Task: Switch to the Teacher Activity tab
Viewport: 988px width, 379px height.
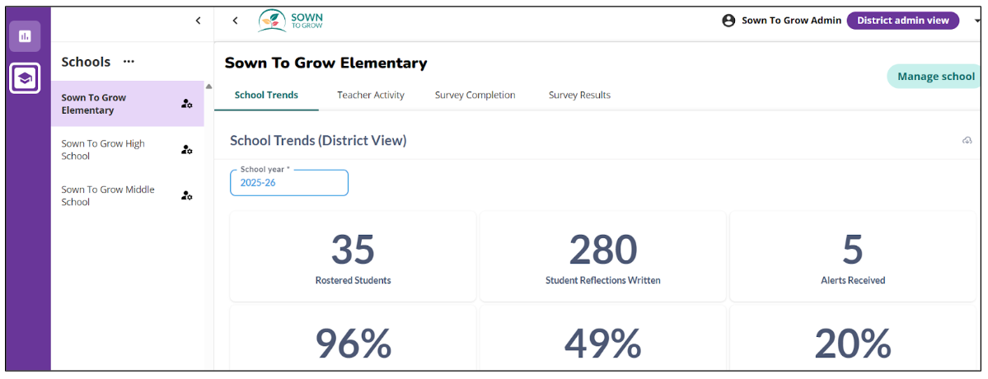Action: pos(371,95)
